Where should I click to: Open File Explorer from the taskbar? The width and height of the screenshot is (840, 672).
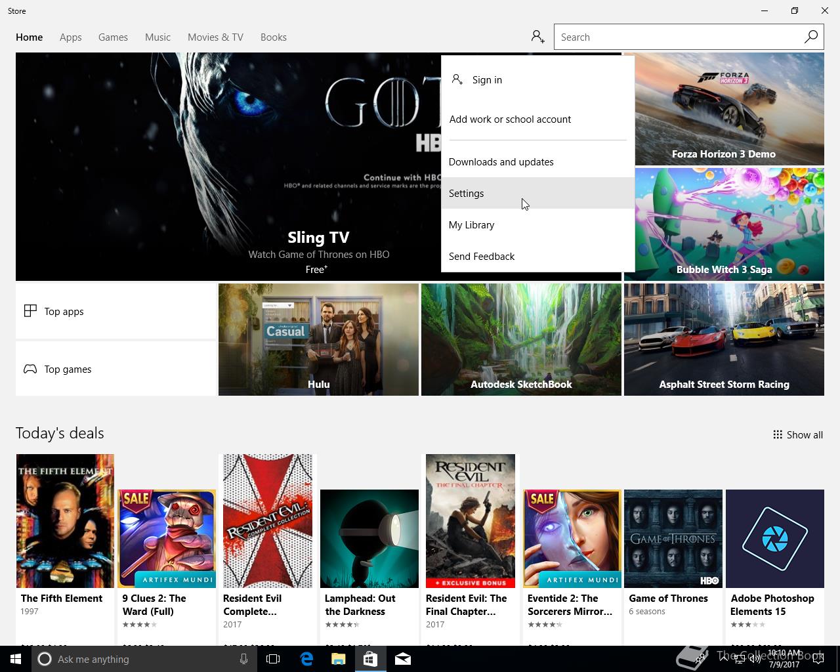(338, 659)
